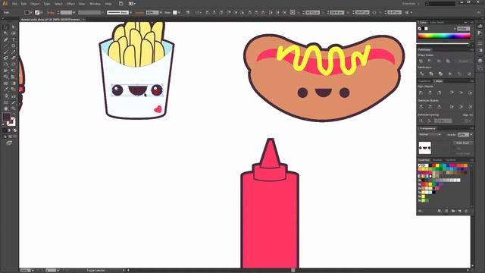Click Expand button in Pathfinder panel
Image resolution: width=485 pixels, height=273 pixels.
[463, 61]
